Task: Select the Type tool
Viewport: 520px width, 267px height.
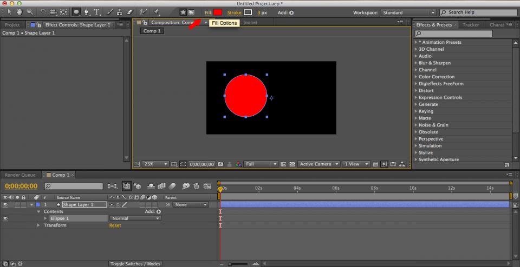Action: [97, 12]
